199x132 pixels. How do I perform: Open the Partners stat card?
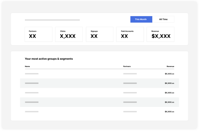pyautogui.click(x=38, y=34)
